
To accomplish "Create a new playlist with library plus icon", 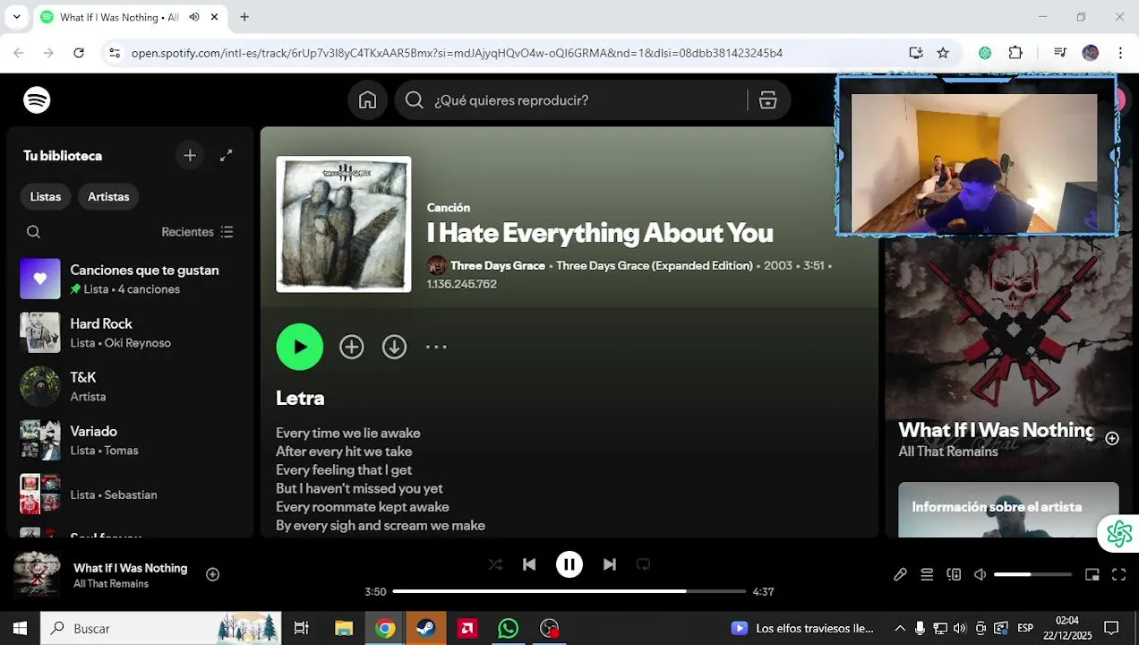I will tap(190, 156).
